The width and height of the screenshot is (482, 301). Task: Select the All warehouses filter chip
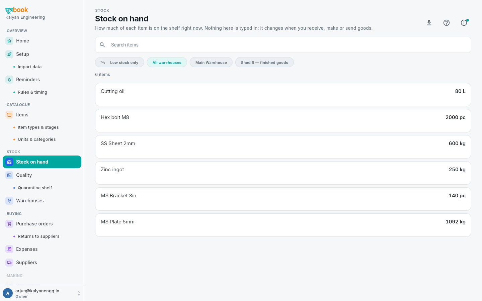[x=167, y=63]
